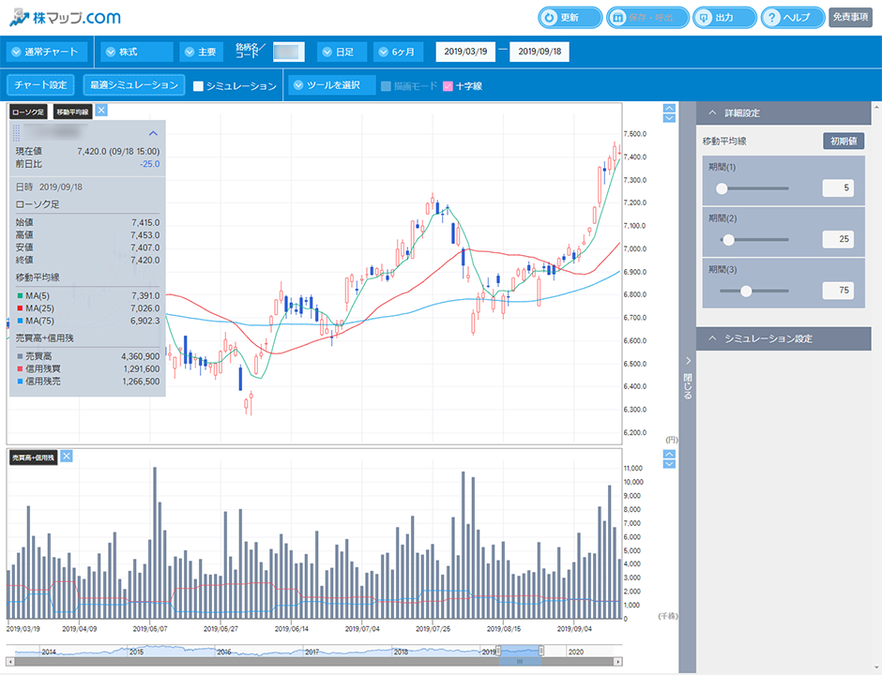Toggle the 描画モード checkbox

[x=386, y=86]
